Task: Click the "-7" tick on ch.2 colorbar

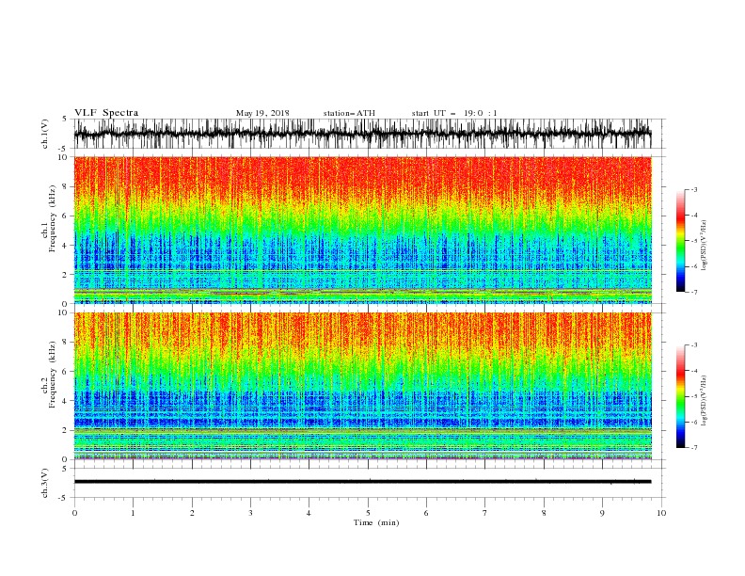Action: (693, 447)
